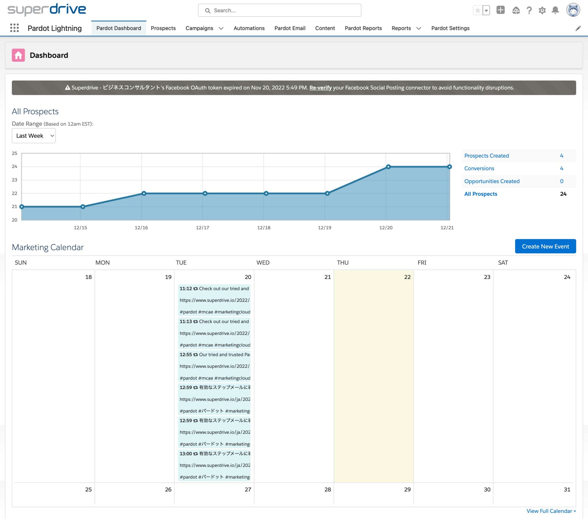This screenshot has height=519, width=588.
Task: Click the magnifier icon in the search bar
Action: click(207, 10)
